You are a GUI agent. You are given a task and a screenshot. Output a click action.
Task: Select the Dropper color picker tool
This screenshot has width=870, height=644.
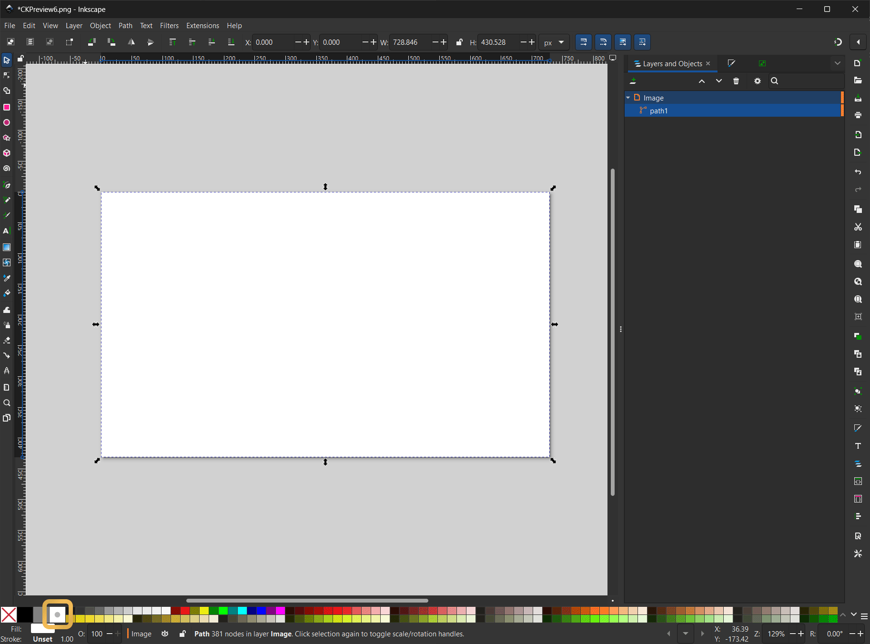tap(7, 278)
